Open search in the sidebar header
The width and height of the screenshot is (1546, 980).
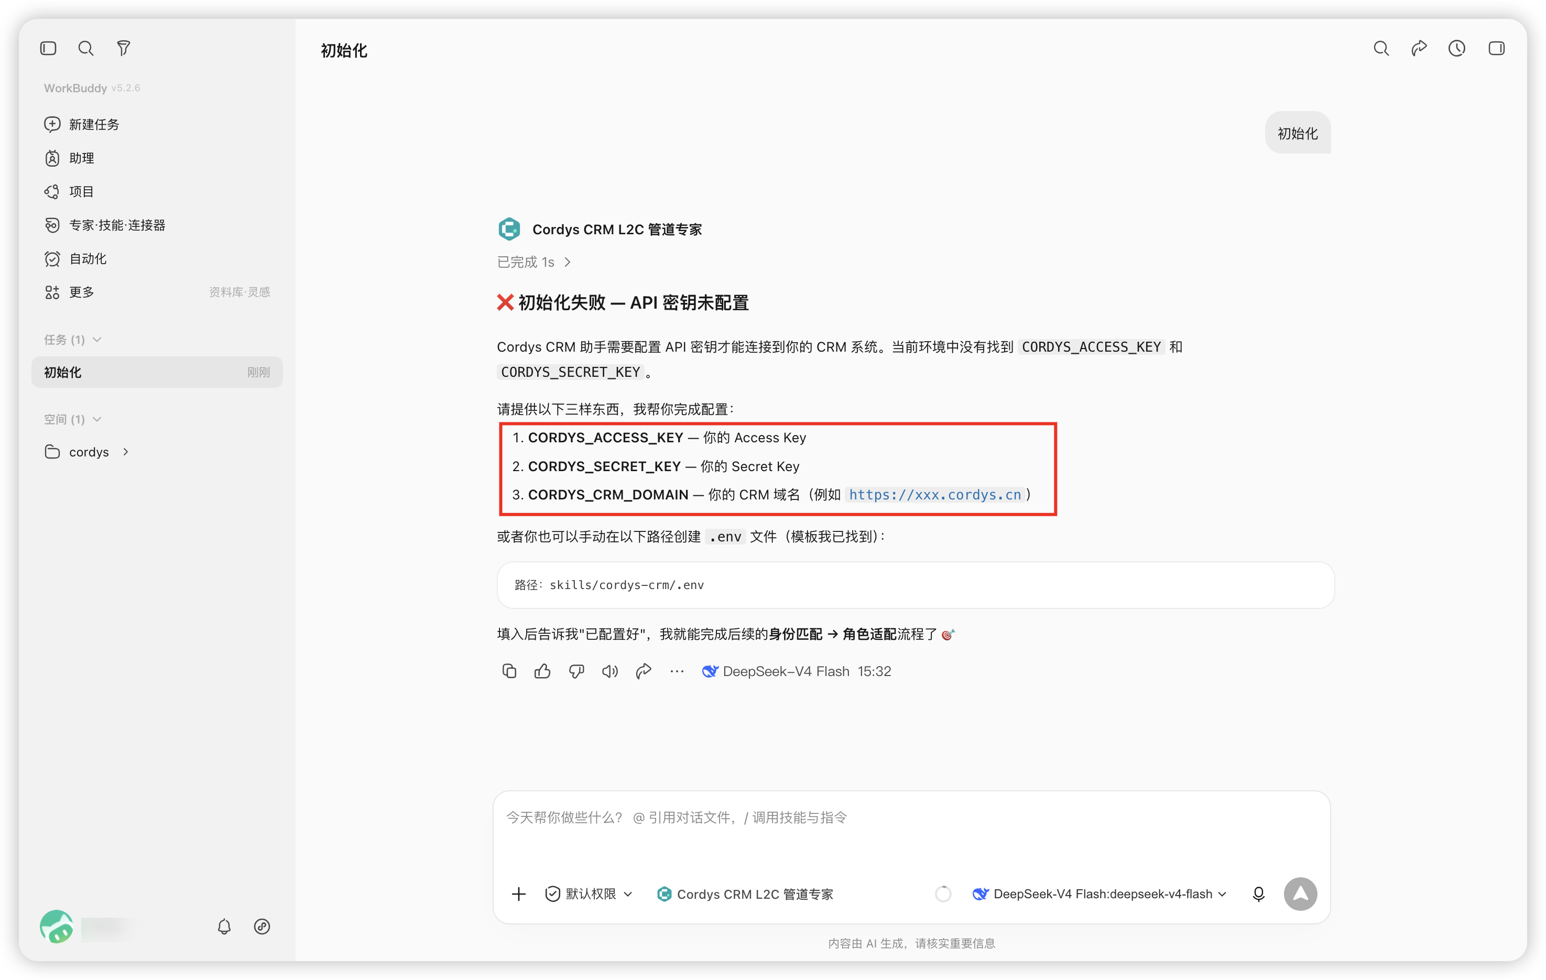(x=85, y=48)
